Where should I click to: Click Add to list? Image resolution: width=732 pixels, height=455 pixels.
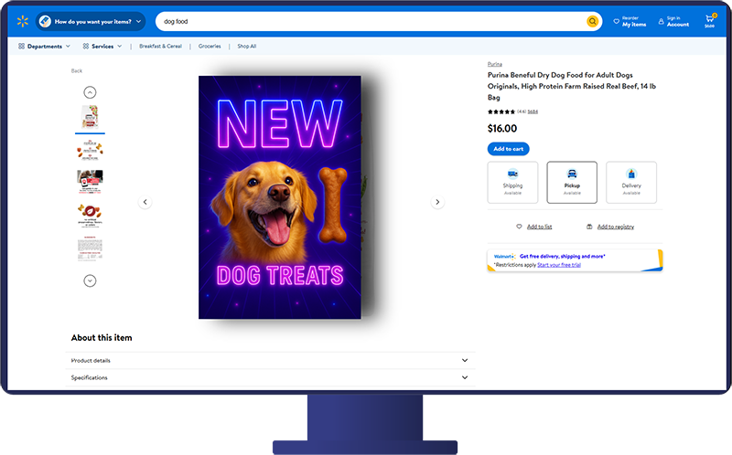coord(534,227)
